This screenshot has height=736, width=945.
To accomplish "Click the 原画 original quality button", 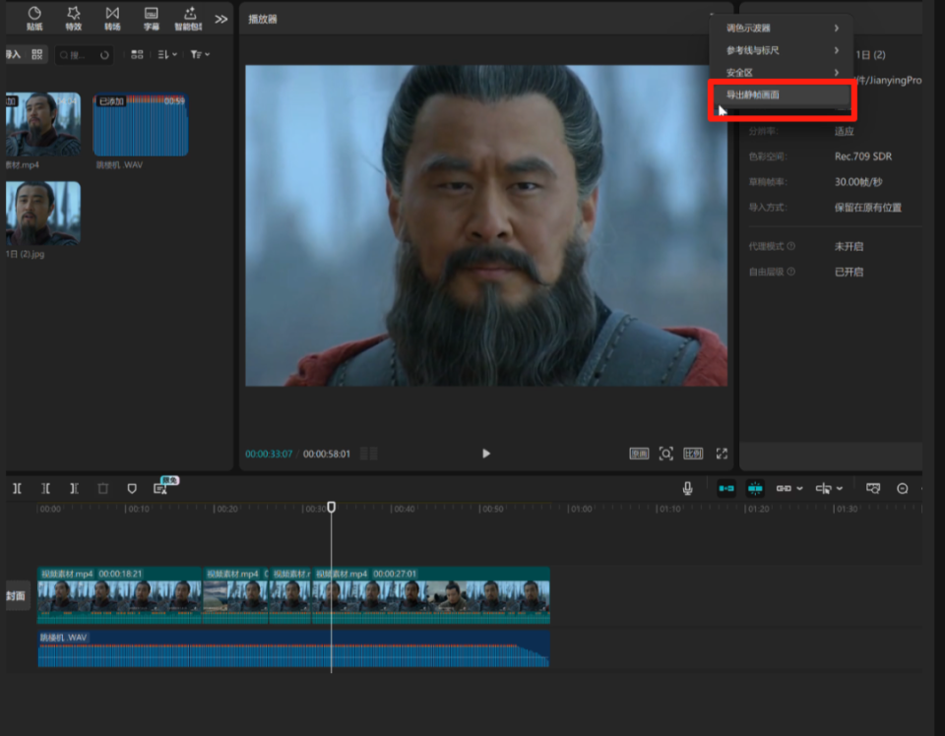I will (639, 454).
